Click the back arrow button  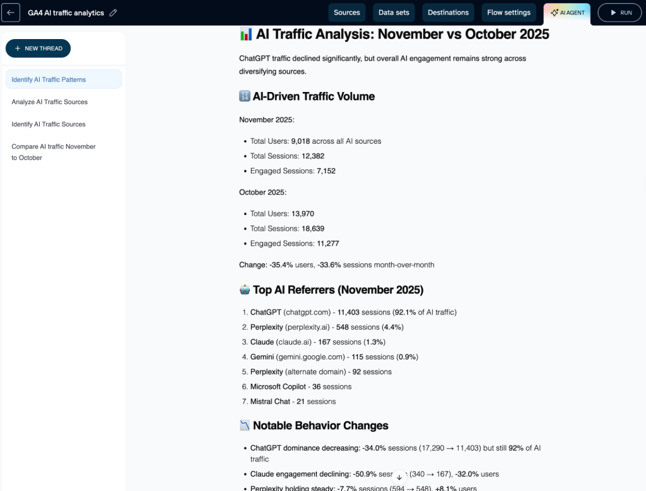pyautogui.click(x=11, y=13)
